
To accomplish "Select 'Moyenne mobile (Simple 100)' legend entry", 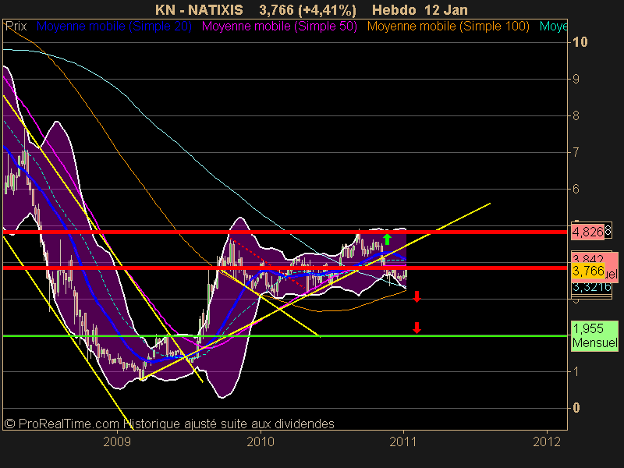I will pyautogui.click(x=448, y=27).
